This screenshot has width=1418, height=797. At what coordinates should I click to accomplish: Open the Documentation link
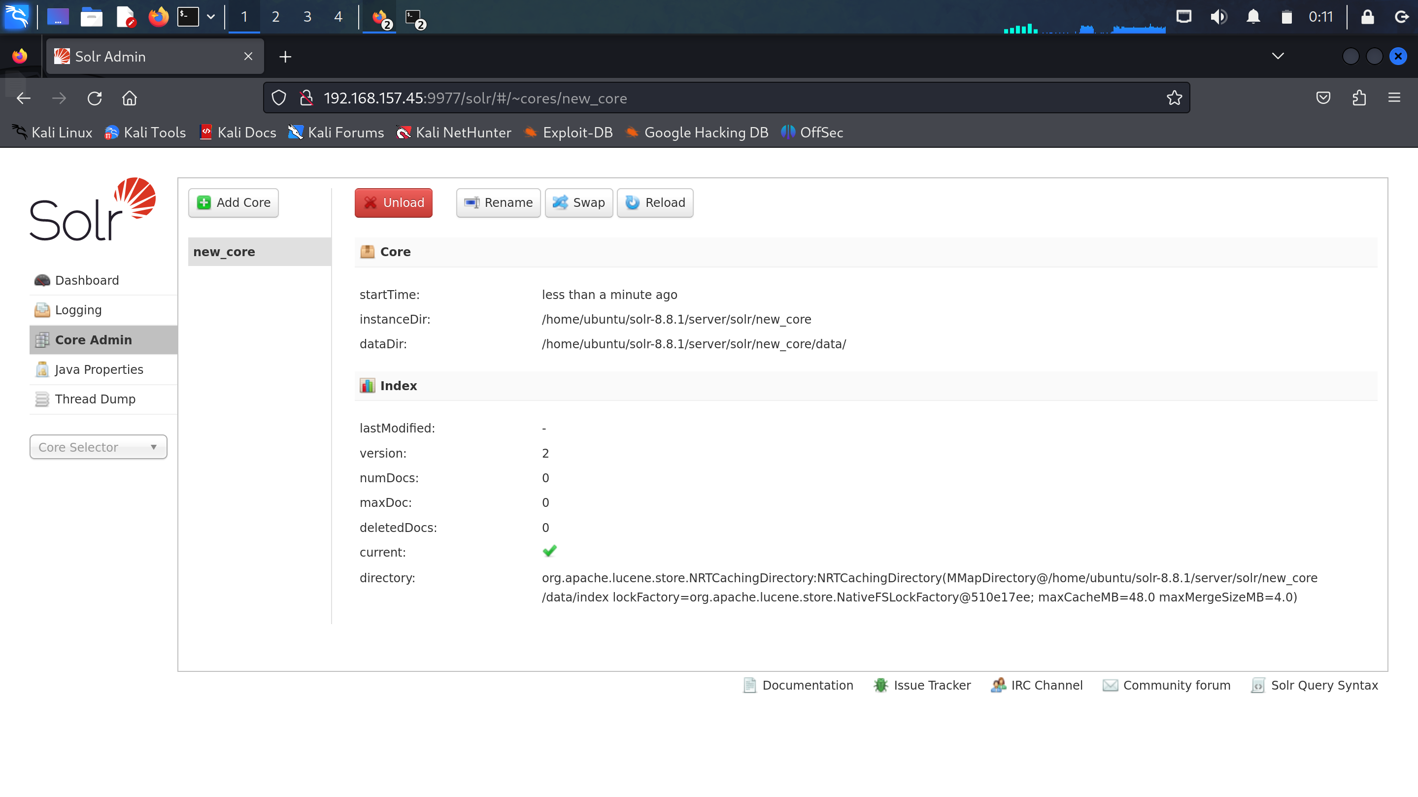(x=807, y=685)
